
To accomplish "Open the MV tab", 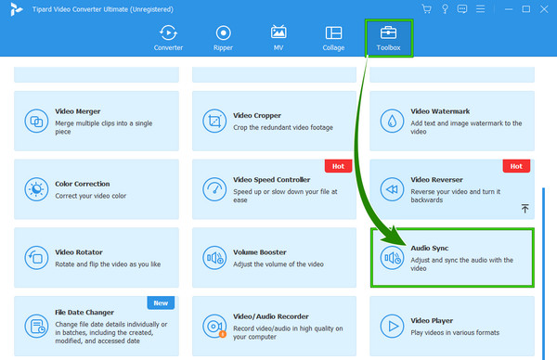I will [278, 38].
